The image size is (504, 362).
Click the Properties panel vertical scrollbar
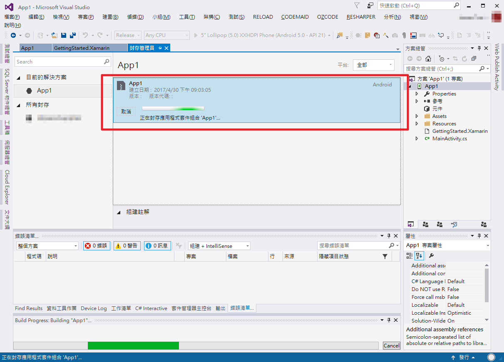pos(487,293)
